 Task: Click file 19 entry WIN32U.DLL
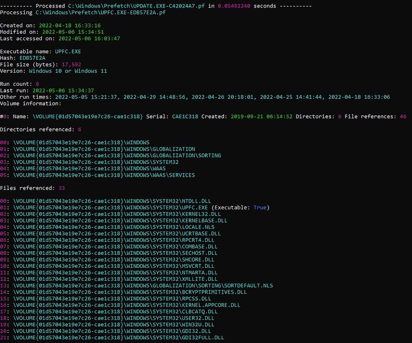[x=107, y=325]
